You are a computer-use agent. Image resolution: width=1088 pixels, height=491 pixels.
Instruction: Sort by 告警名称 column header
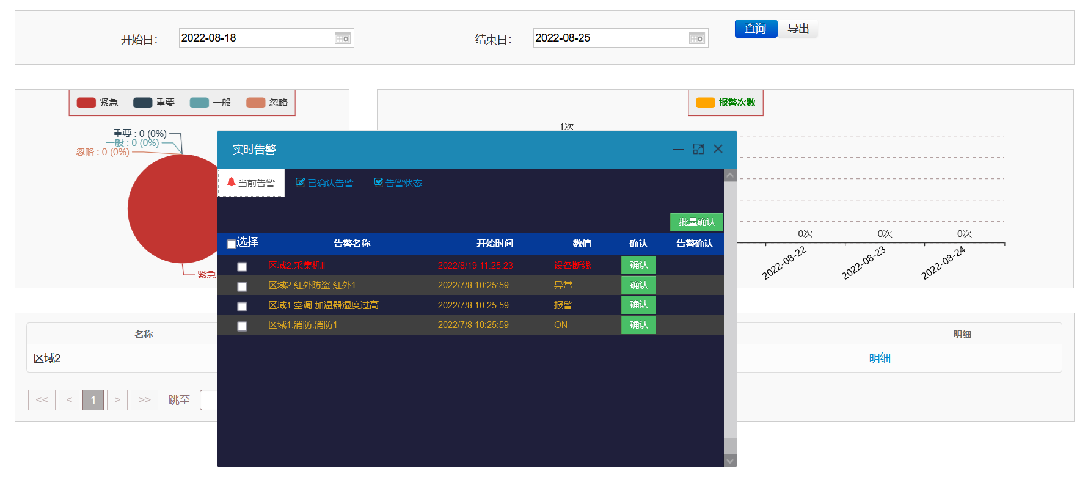click(352, 244)
